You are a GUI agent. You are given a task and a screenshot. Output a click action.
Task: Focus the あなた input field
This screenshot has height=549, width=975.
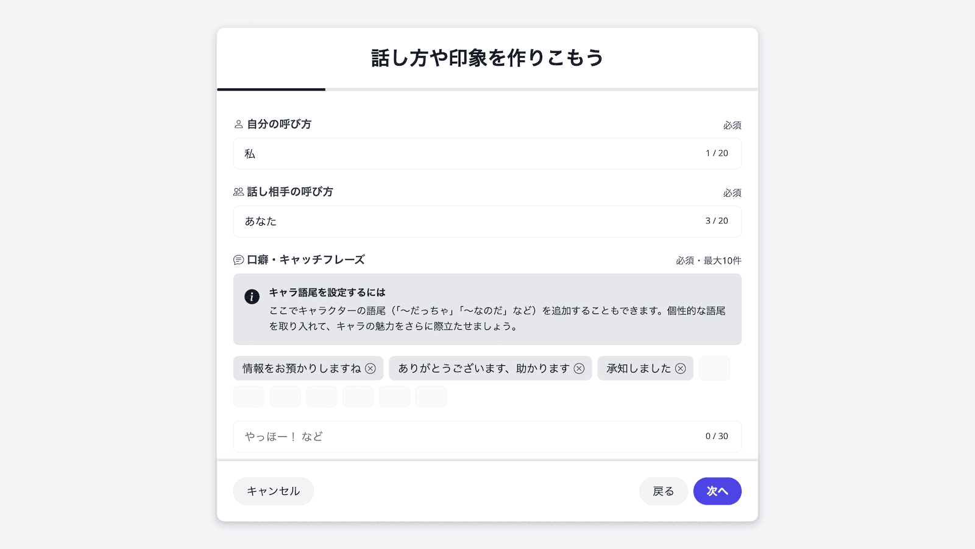(x=427, y=222)
